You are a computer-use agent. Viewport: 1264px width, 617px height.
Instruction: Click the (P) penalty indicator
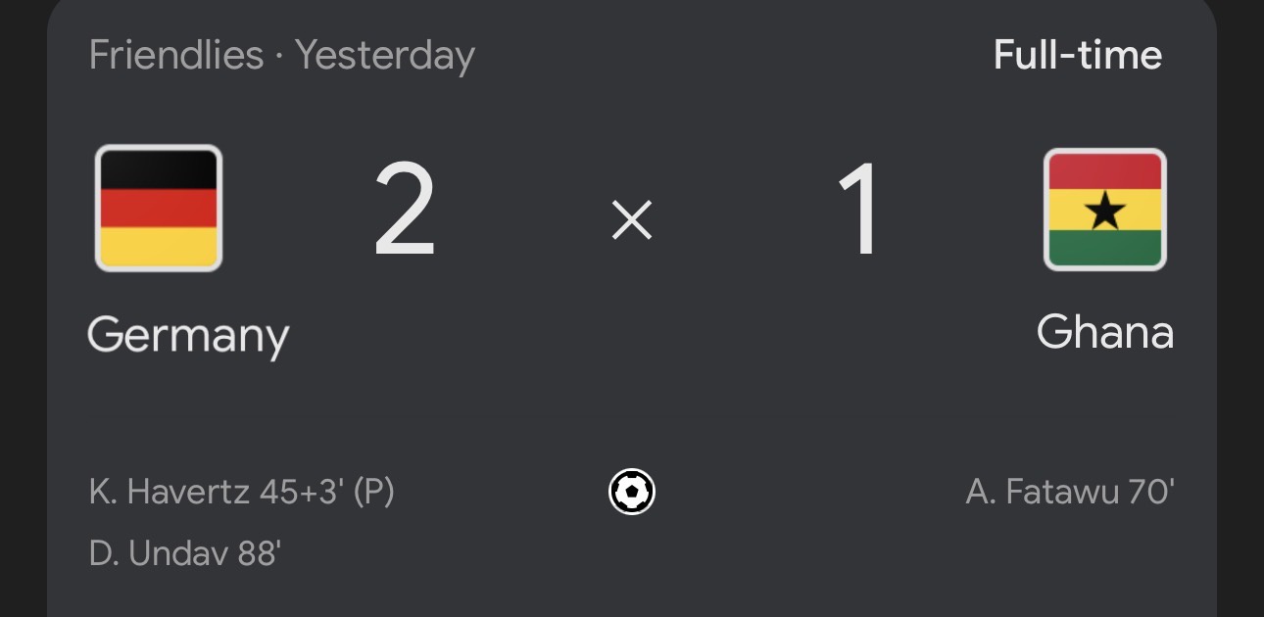[373, 492]
